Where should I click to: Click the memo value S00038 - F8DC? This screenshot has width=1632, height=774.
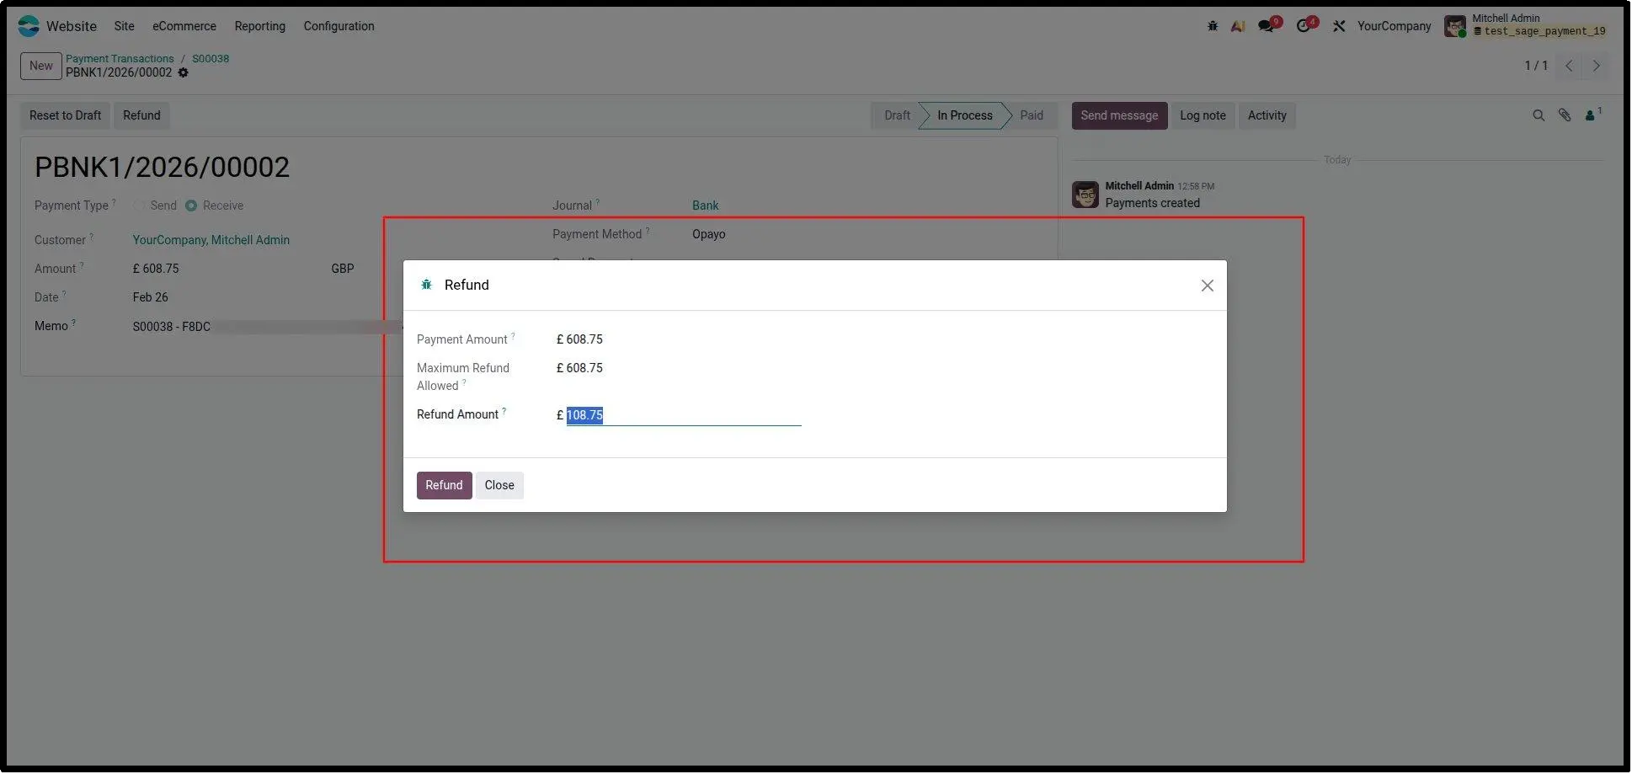(172, 327)
